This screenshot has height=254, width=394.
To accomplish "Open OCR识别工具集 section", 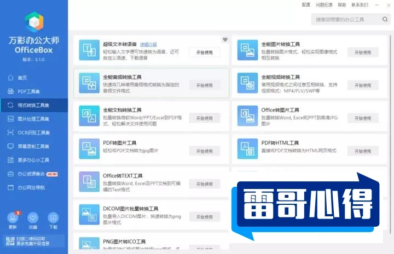I will (x=34, y=132).
